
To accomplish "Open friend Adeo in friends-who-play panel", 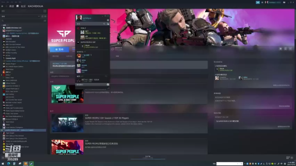I will tap(245, 77).
